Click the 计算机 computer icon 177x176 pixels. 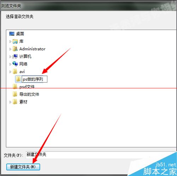point(15,56)
